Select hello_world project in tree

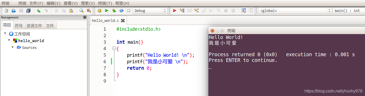[x=31, y=41]
